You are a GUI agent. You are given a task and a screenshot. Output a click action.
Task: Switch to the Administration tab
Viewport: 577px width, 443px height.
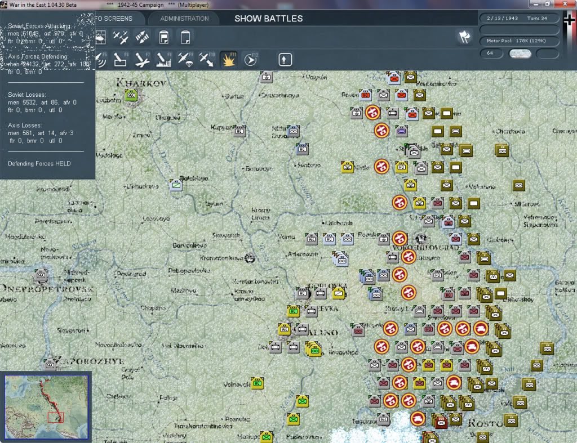(x=184, y=19)
